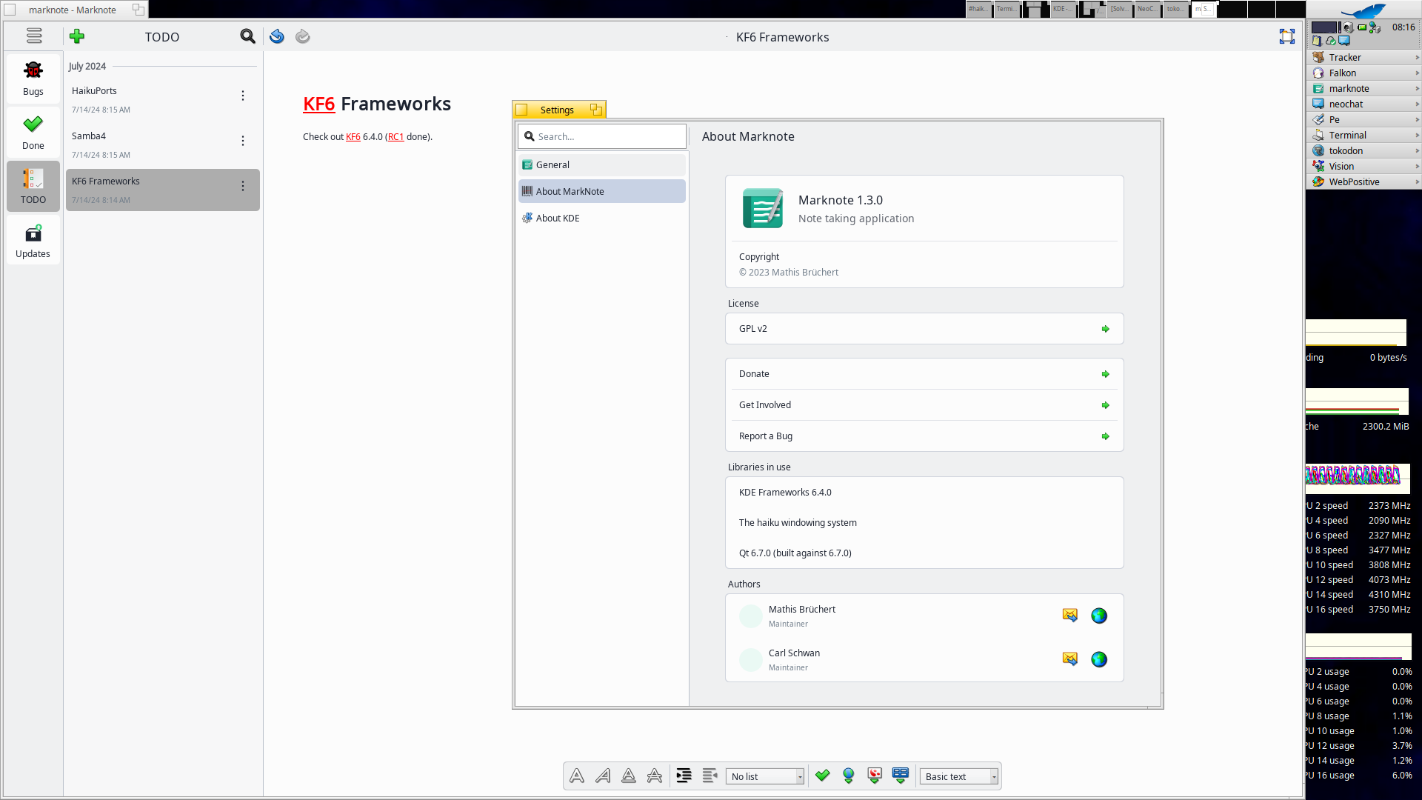Open the Samba4 note
This screenshot has width=1422, height=800.
point(163,144)
